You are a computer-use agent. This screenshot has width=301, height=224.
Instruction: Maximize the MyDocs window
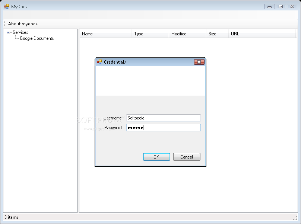[281, 7]
